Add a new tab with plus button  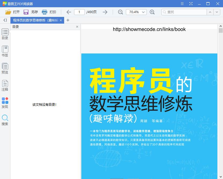click(x=68, y=20)
